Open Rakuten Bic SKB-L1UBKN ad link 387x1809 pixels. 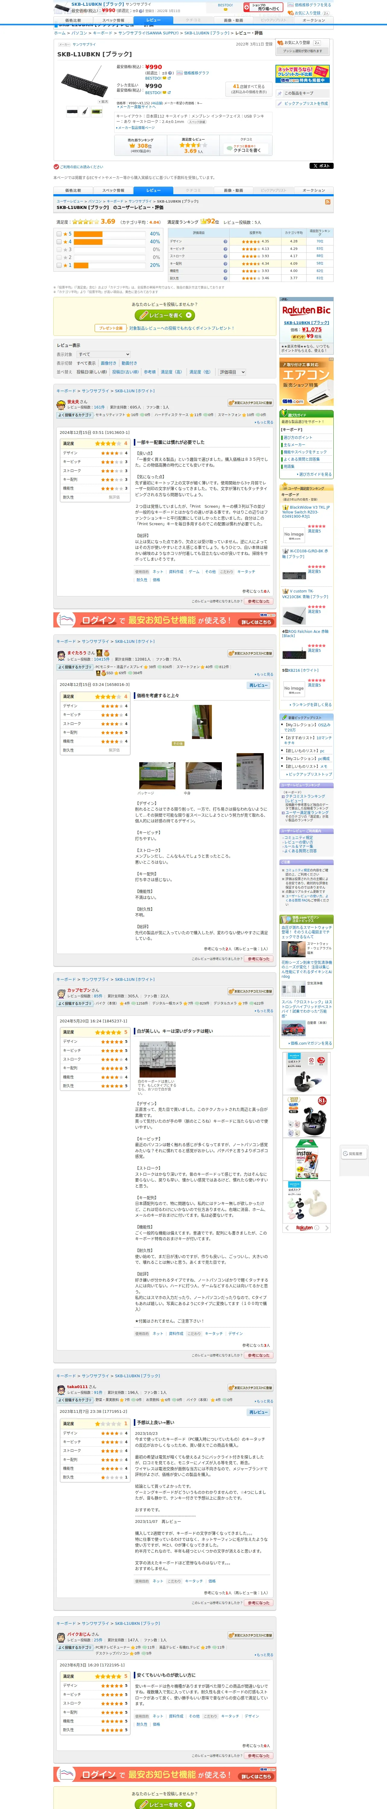point(306,323)
